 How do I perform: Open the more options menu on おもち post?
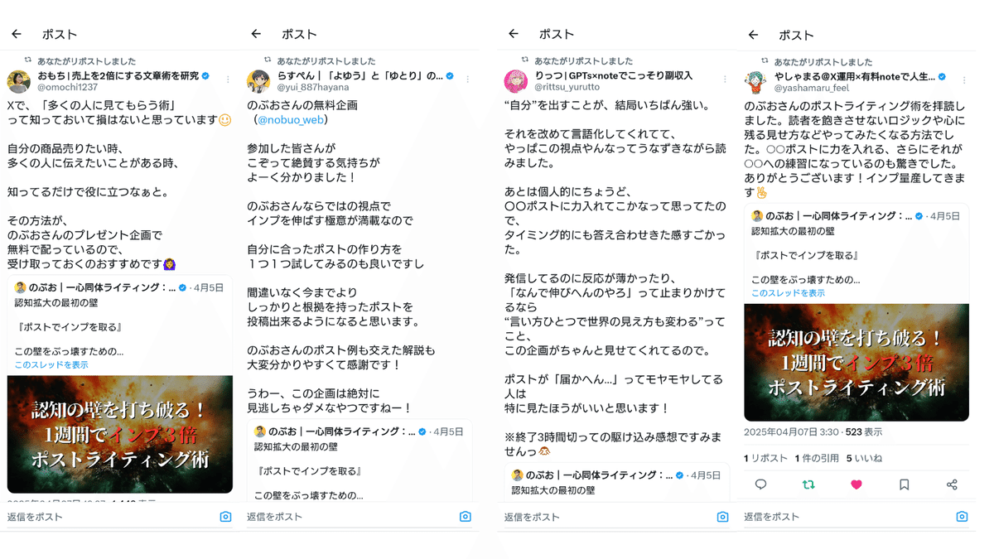[228, 80]
